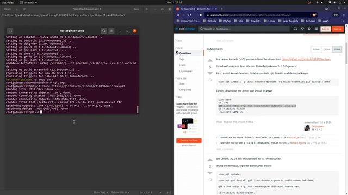The image size is (348, 195).
Task: Open the cursor position dropdown in status bar
Action: [160, 192]
